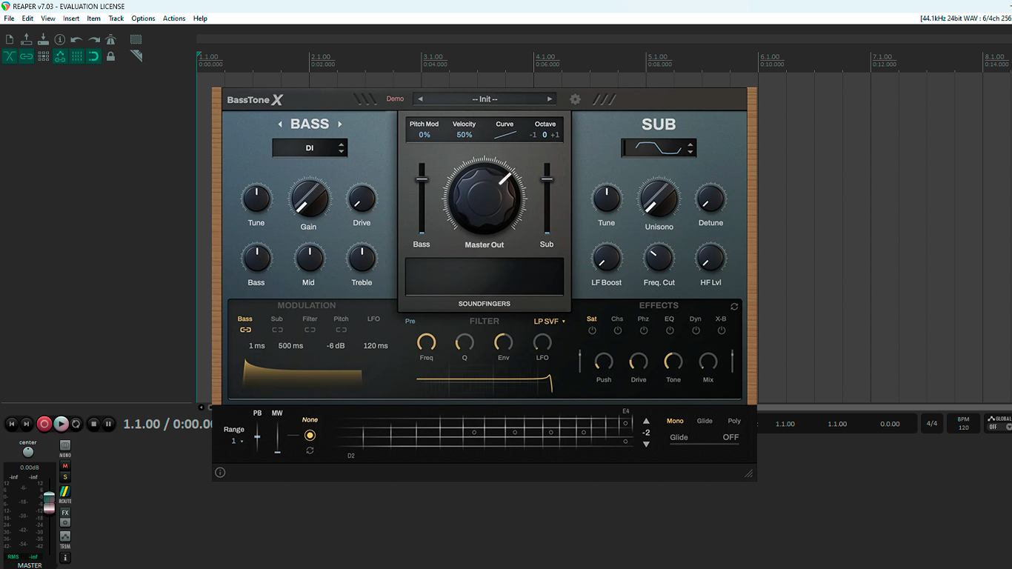Click the Sub level slider beside Master Out

[x=547, y=199]
